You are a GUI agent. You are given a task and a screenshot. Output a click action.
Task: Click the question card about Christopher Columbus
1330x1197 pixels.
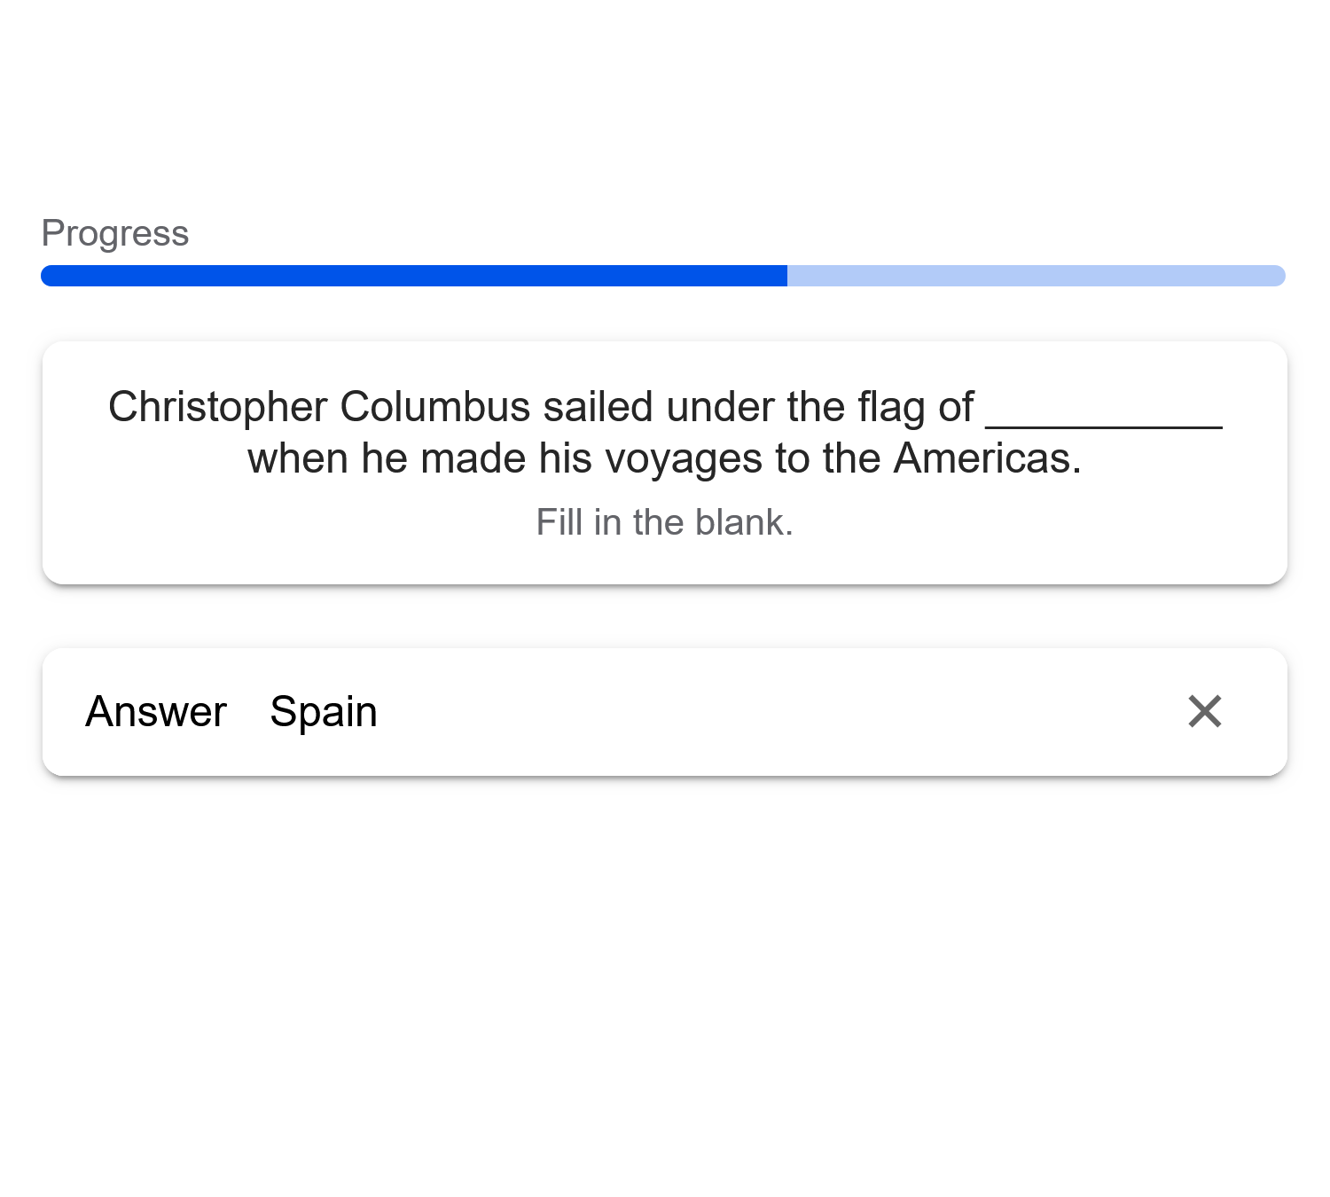(663, 461)
